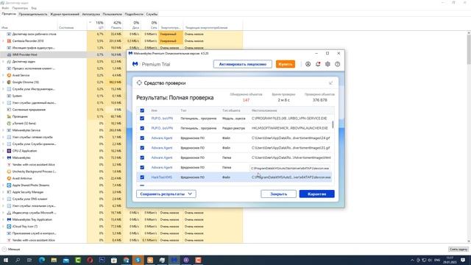471x265 pixels.
Task: Open taskbar search magnifier icon
Action: 18,260
